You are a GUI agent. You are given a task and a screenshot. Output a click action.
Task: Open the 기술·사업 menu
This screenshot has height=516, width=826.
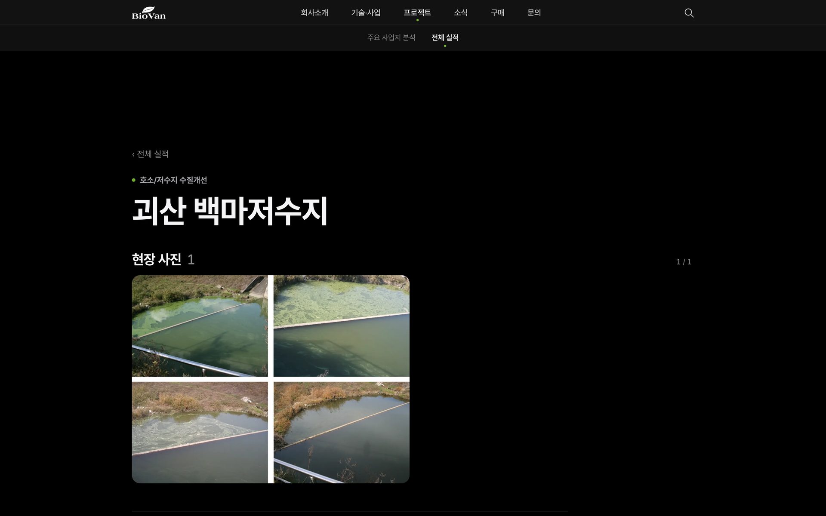tap(366, 13)
